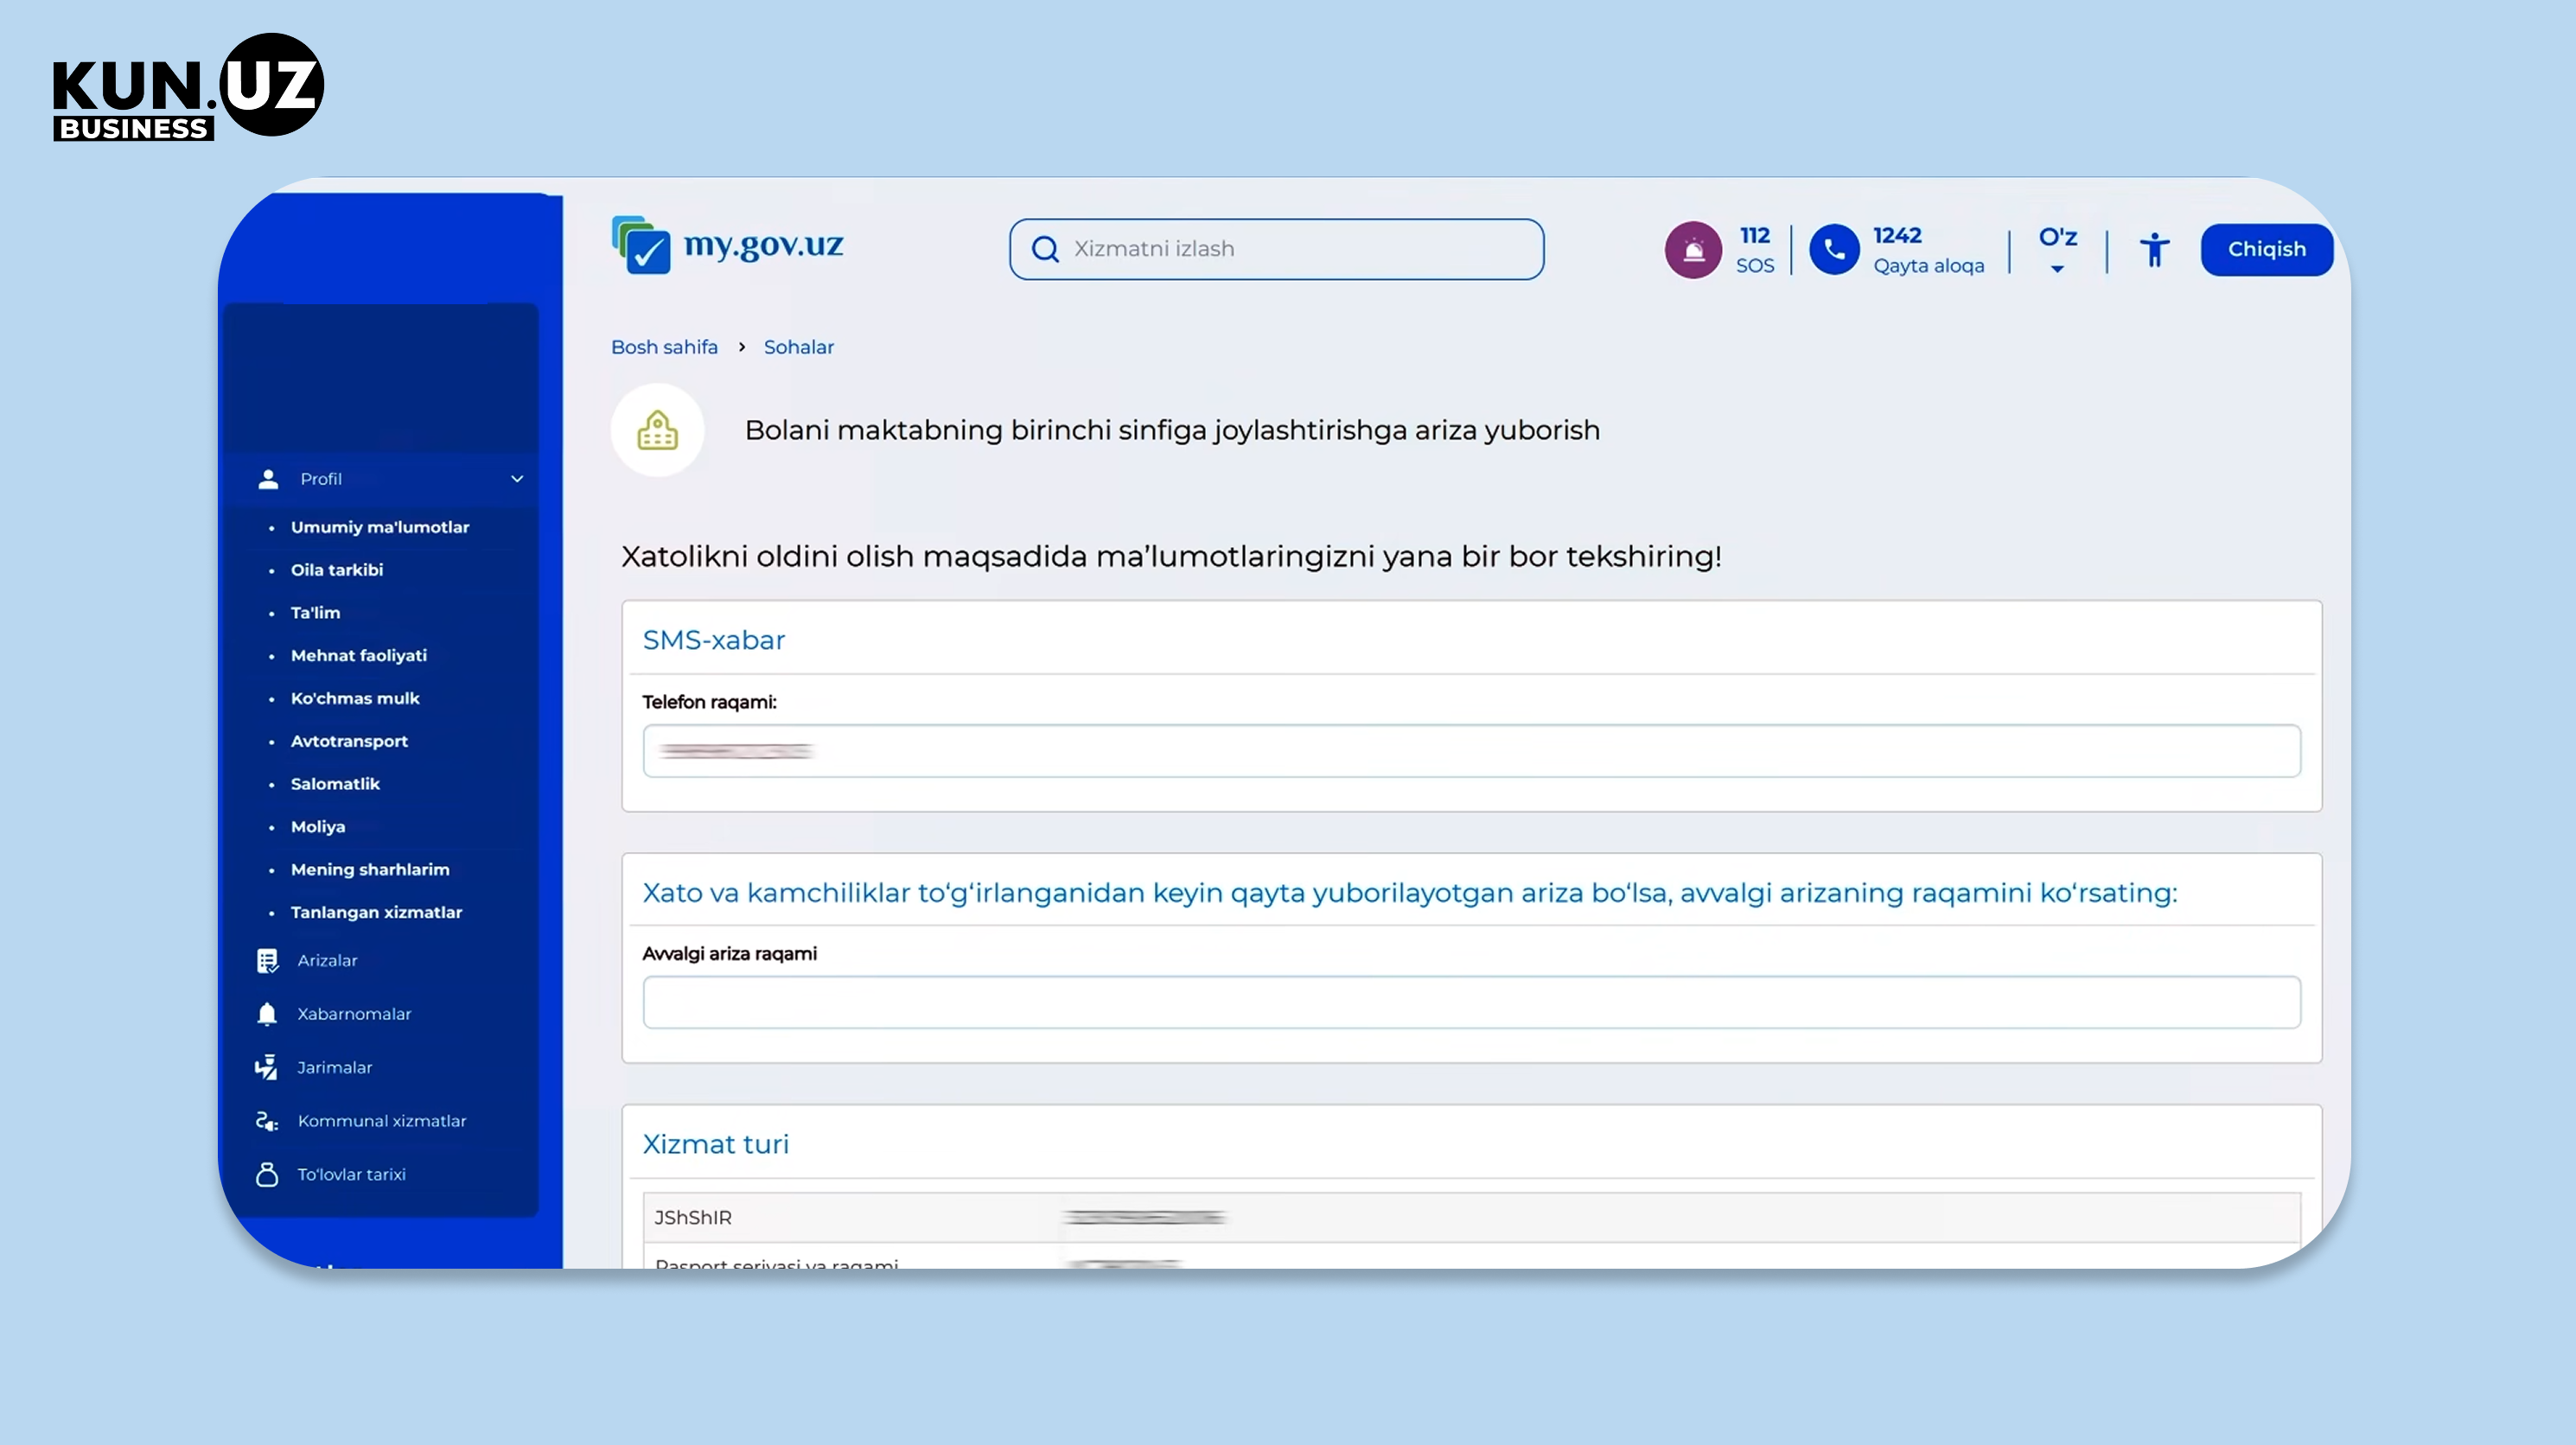
Task: Click the To'lovlar tarixi money bag icon
Action: point(267,1174)
